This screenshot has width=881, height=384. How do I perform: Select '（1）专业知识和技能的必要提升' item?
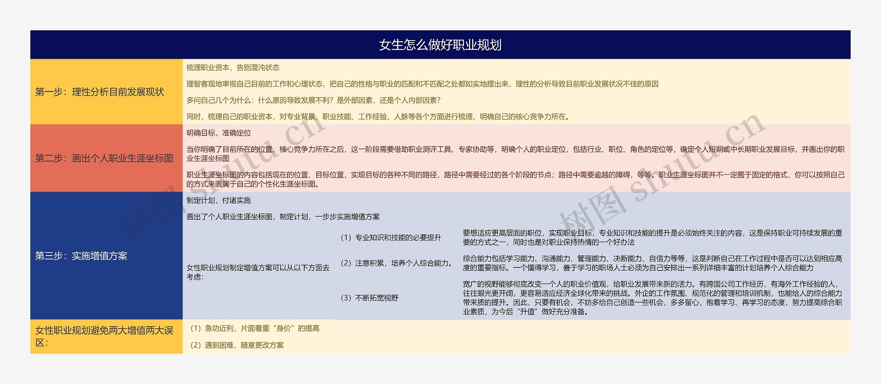point(390,238)
